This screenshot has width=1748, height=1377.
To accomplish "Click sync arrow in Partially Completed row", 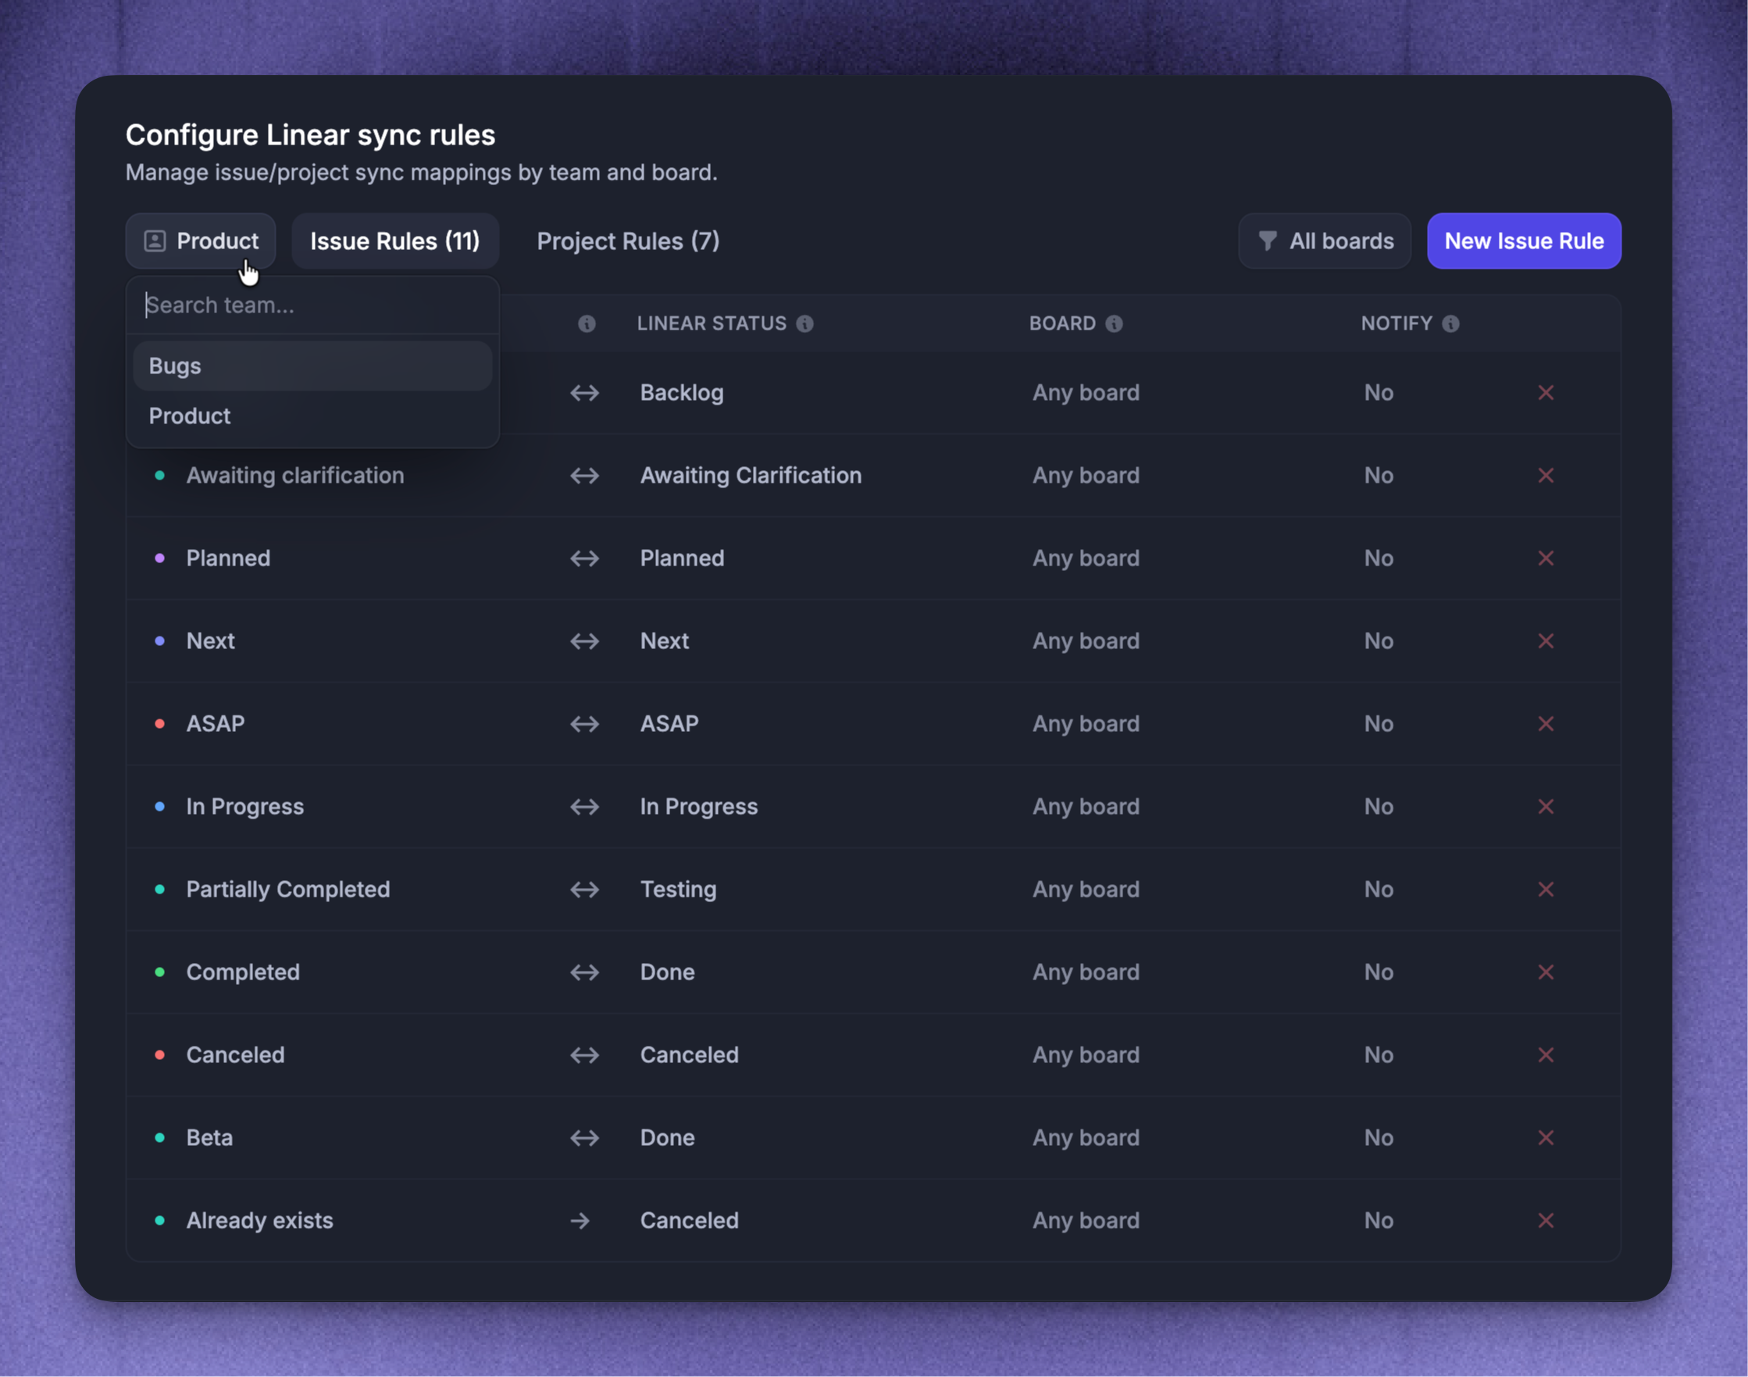I will point(584,890).
